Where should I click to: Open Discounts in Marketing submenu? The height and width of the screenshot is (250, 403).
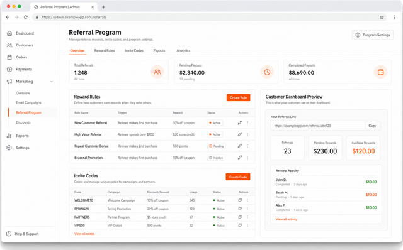[x=23, y=122]
